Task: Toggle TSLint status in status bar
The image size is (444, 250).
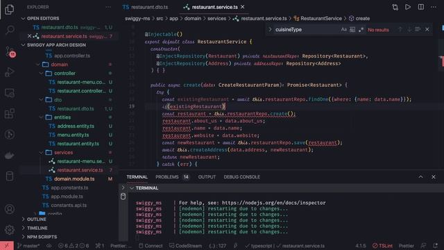Action: click(x=382, y=246)
